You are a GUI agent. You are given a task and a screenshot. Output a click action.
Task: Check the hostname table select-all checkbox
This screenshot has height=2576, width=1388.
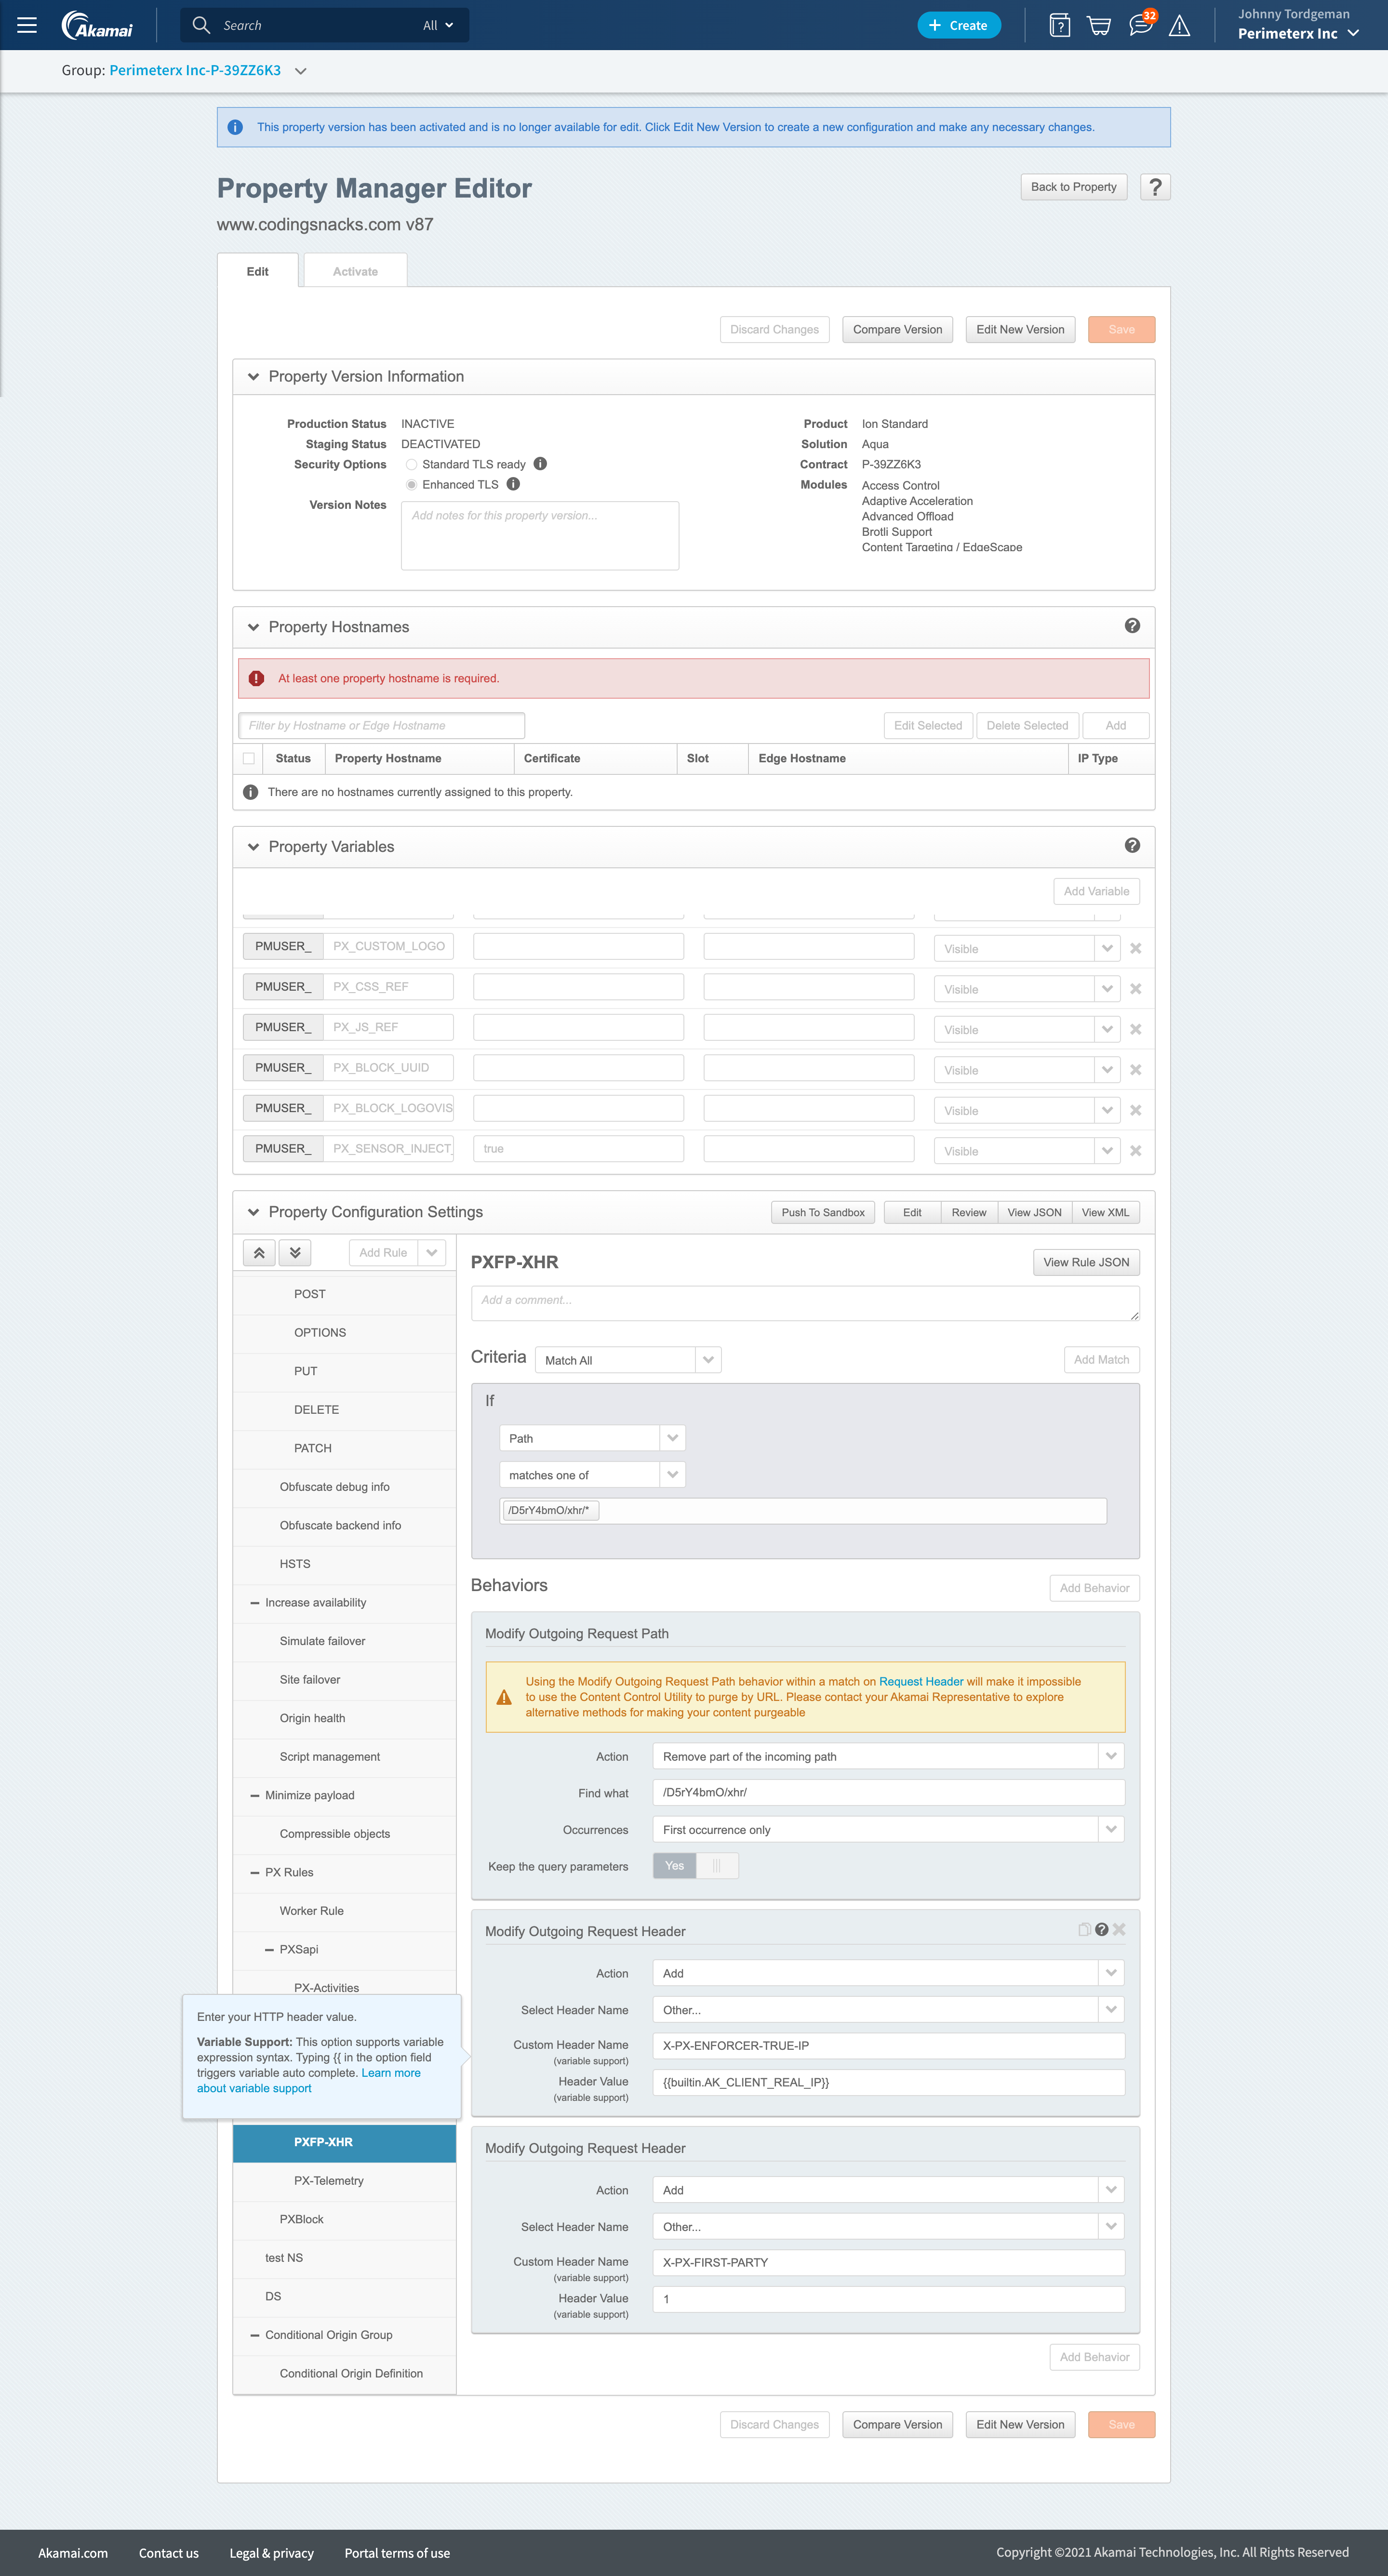[249, 758]
